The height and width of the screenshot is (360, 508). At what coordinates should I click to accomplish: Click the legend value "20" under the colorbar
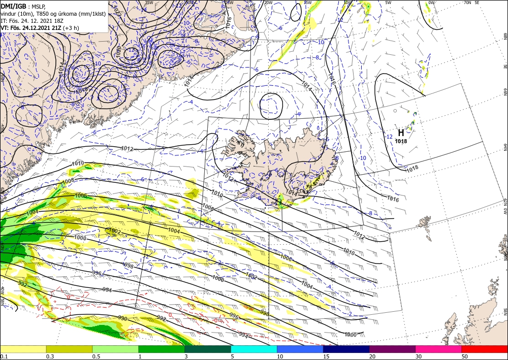[x=372, y=356]
